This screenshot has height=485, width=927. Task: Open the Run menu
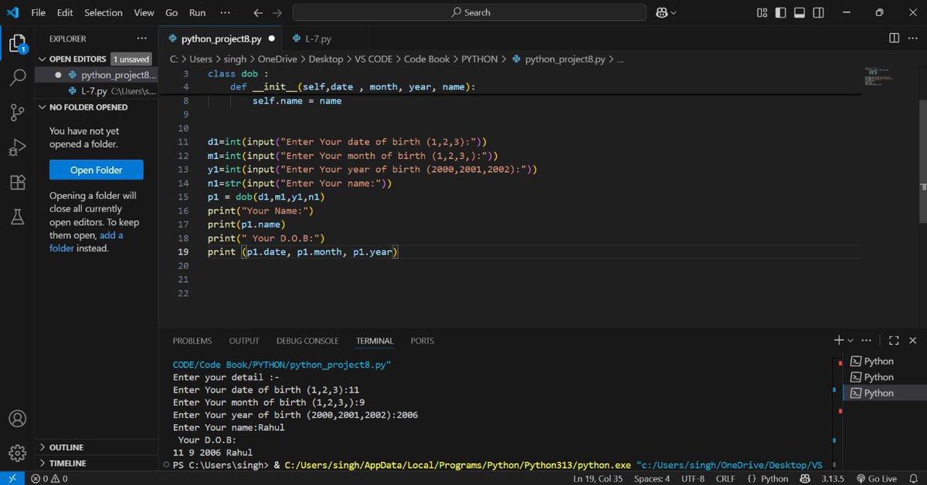click(x=198, y=12)
